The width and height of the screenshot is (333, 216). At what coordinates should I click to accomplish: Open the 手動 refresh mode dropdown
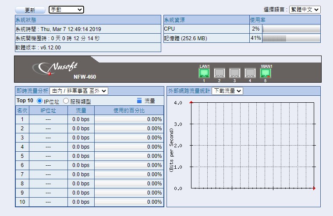(66, 10)
